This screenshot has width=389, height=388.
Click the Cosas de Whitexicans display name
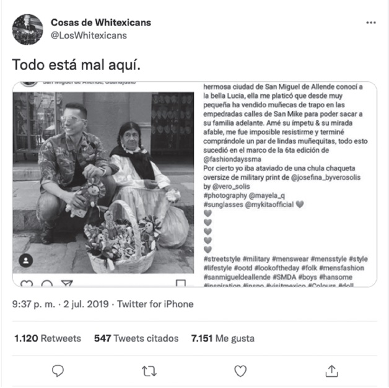pyautogui.click(x=101, y=22)
